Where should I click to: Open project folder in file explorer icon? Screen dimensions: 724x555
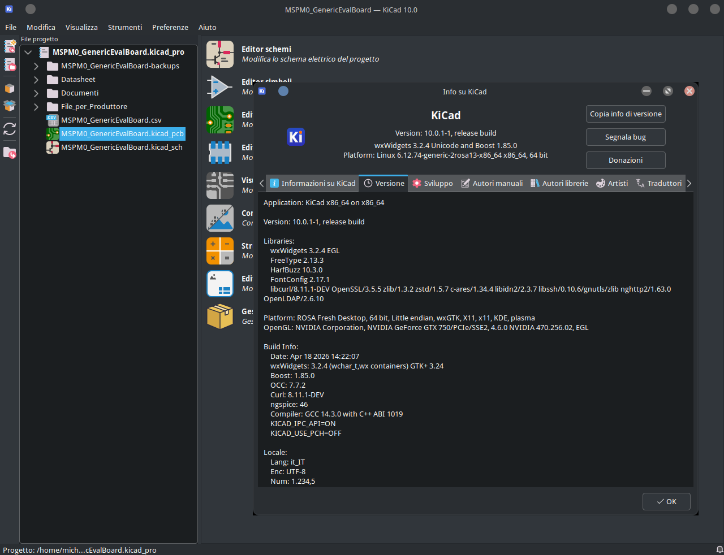click(10, 153)
